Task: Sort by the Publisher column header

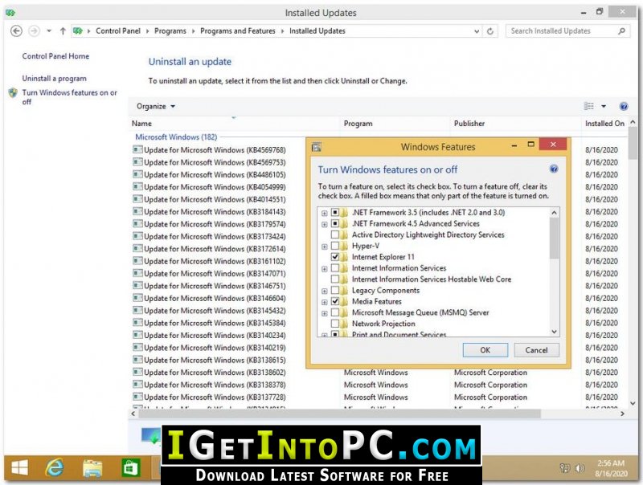Action: pos(516,124)
